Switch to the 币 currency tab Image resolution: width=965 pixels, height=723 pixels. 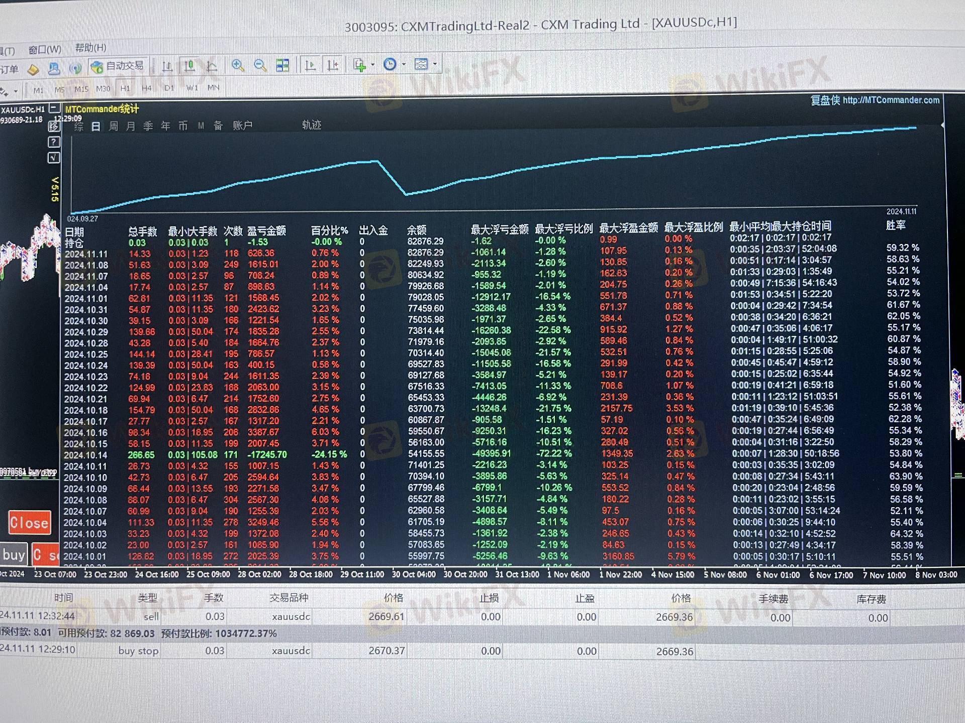[x=183, y=126]
